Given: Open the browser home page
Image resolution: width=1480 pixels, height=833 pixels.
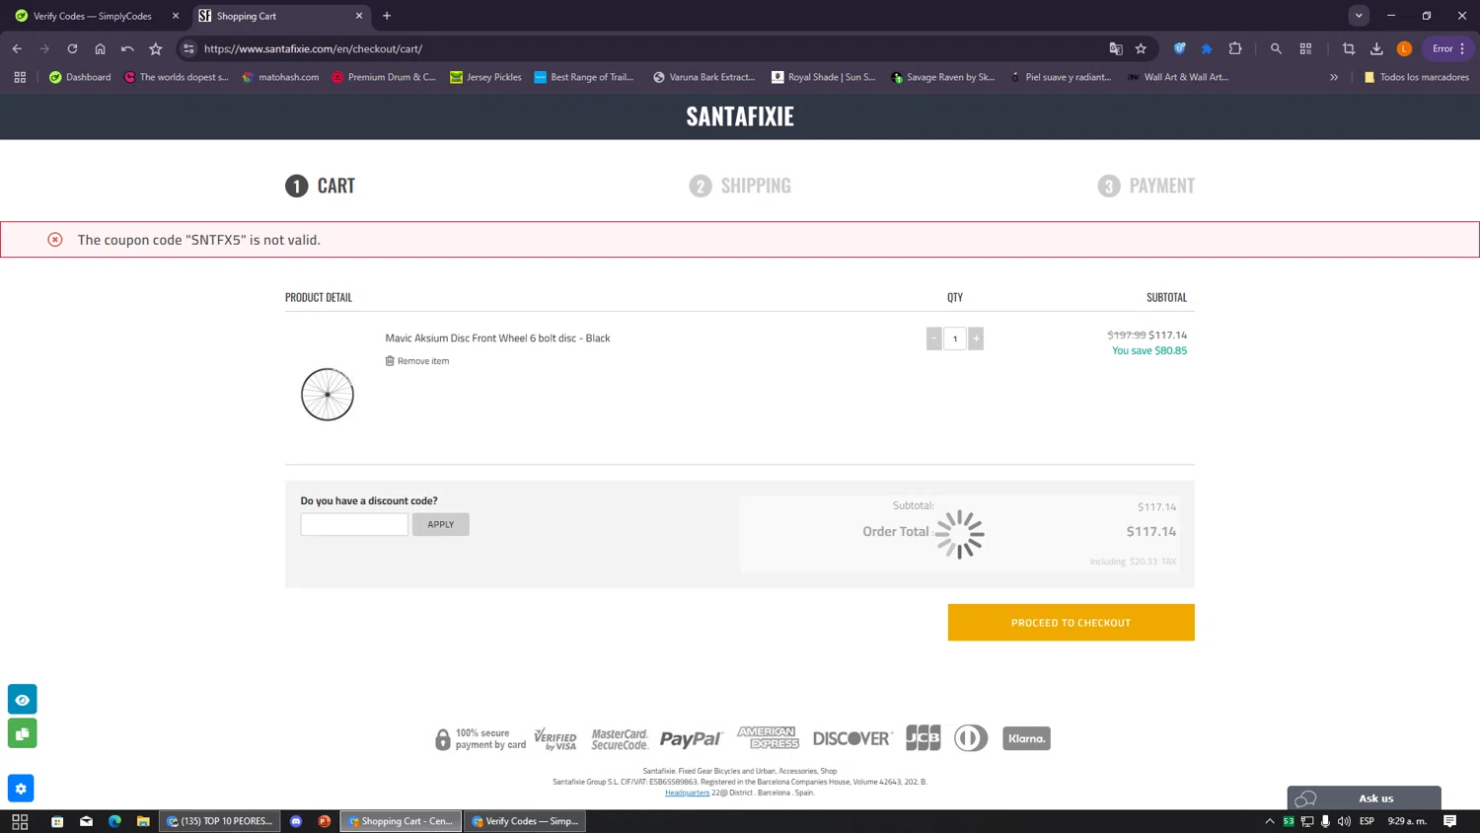Looking at the screenshot, I should pos(100,48).
